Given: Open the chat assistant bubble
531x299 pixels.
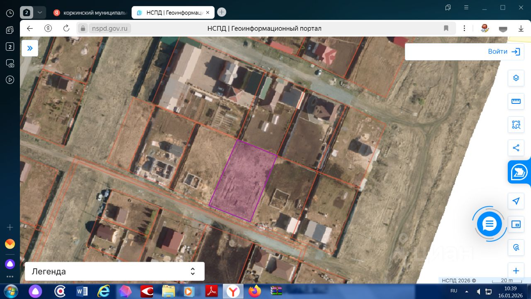Looking at the screenshot, I should pyautogui.click(x=490, y=224).
